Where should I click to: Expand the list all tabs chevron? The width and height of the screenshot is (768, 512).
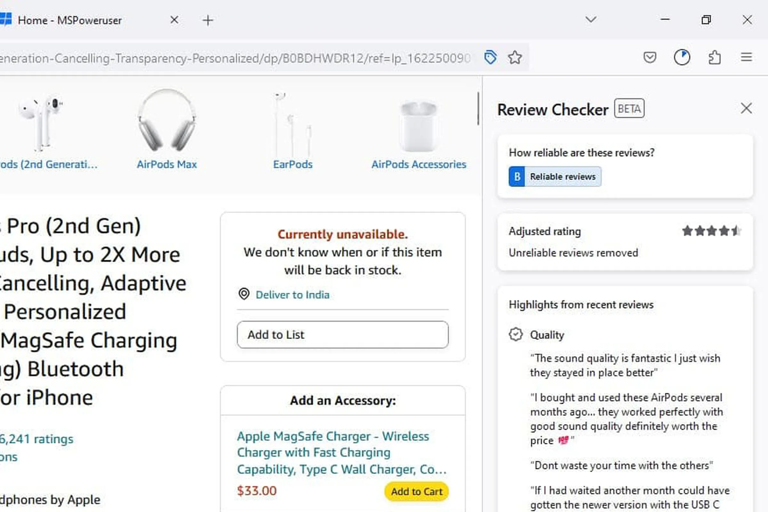(x=591, y=20)
